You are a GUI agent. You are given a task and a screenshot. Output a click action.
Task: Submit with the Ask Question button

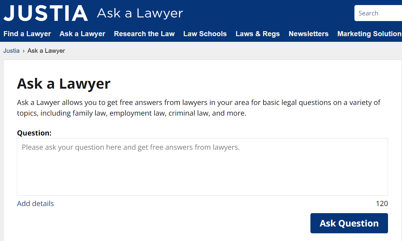tap(349, 223)
